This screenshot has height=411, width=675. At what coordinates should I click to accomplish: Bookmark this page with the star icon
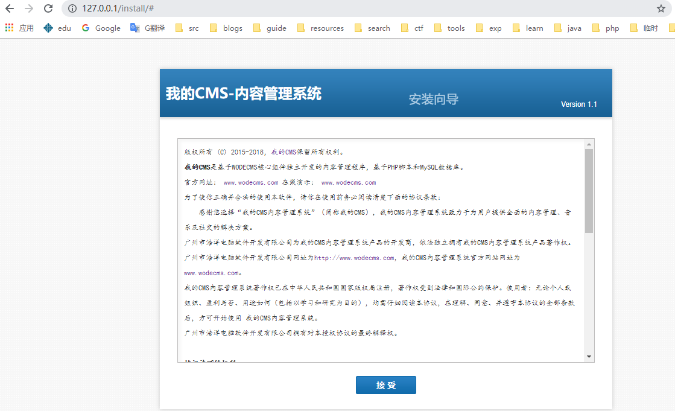click(661, 8)
